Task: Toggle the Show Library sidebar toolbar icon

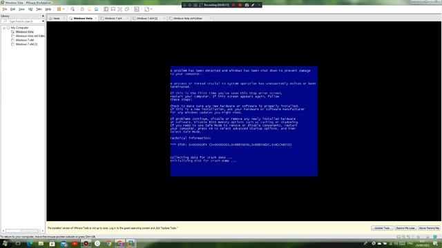Action: 106,9
